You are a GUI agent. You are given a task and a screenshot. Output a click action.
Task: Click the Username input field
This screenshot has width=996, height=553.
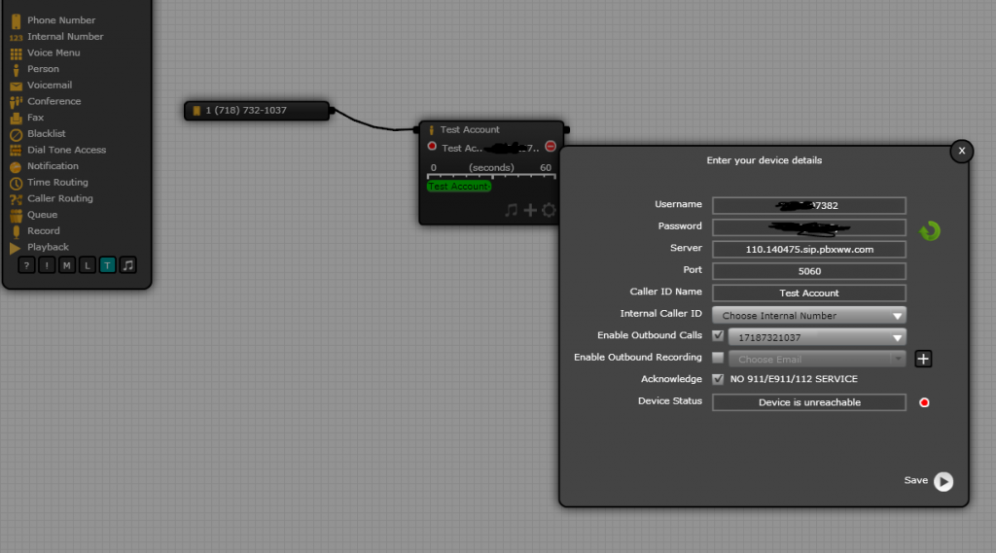(809, 206)
